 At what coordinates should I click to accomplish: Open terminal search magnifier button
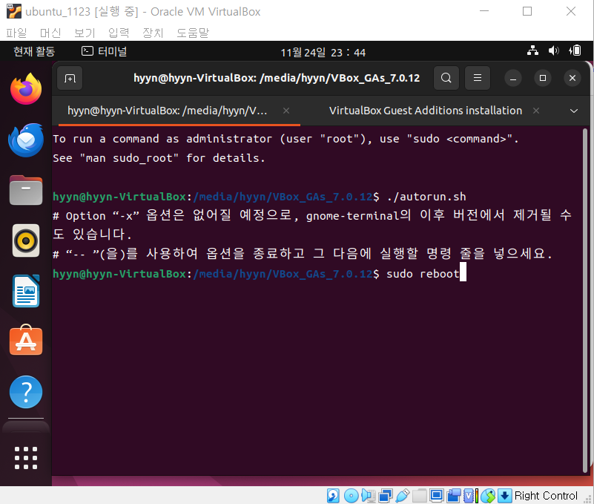(446, 78)
